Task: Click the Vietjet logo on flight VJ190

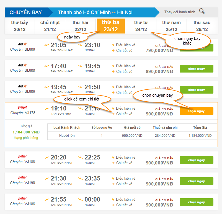Action: (22, 177)
